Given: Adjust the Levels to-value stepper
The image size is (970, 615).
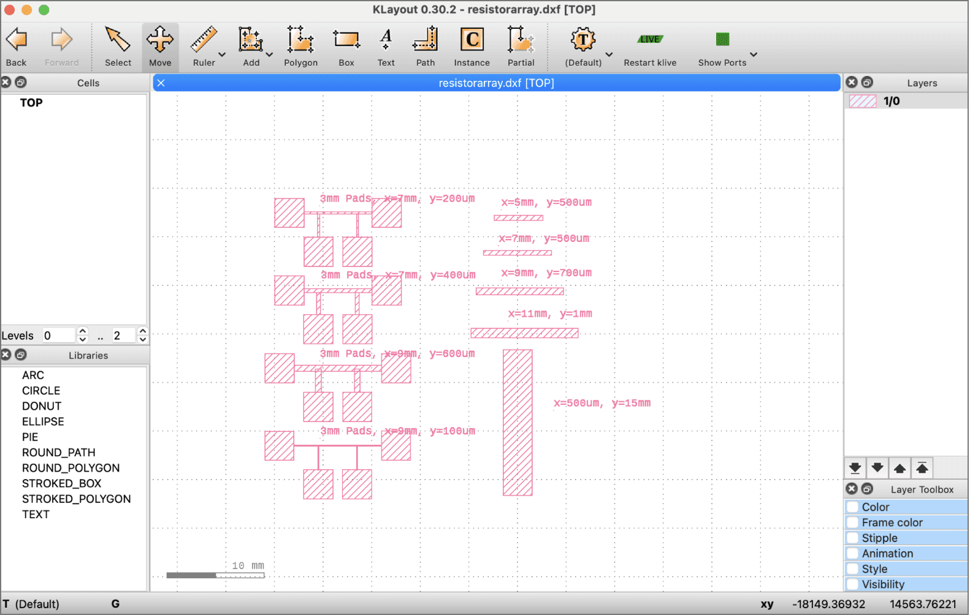Looking at the screenshot, I should click(x=143, y=335).
